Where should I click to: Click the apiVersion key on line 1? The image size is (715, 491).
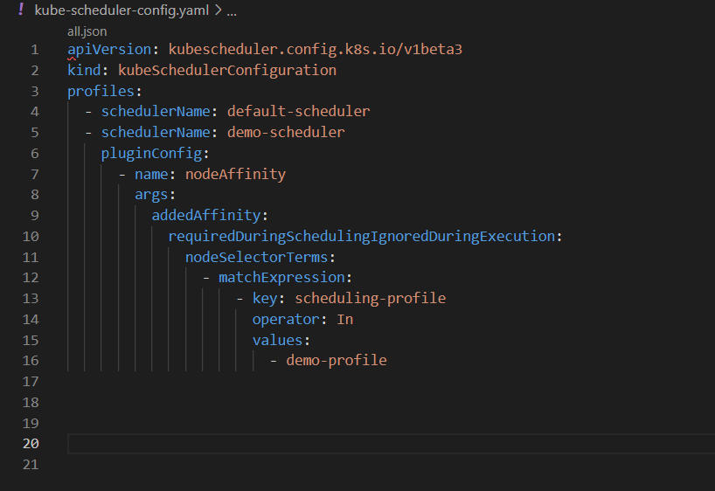point(109,49)
